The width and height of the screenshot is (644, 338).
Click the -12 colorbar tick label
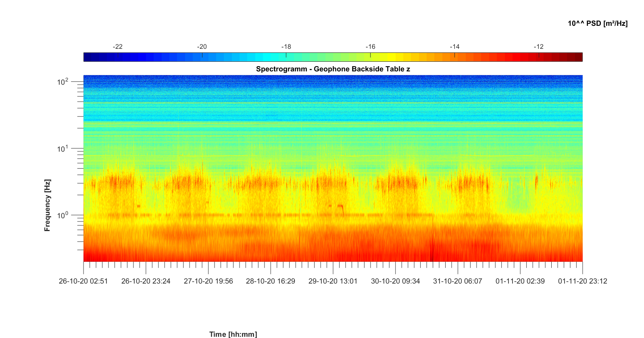tap(539, 47)
